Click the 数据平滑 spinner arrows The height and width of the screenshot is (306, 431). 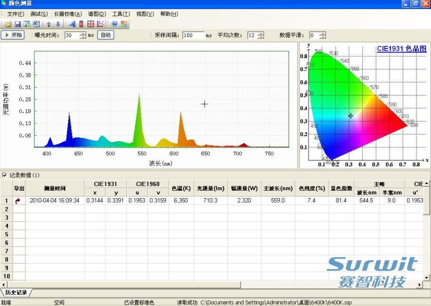323,35
